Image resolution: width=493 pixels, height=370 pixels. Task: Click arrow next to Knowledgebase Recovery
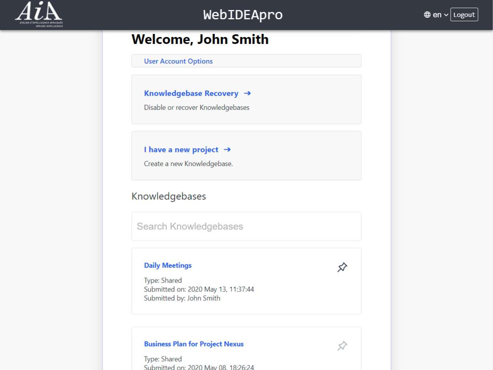tap(247, 93)
